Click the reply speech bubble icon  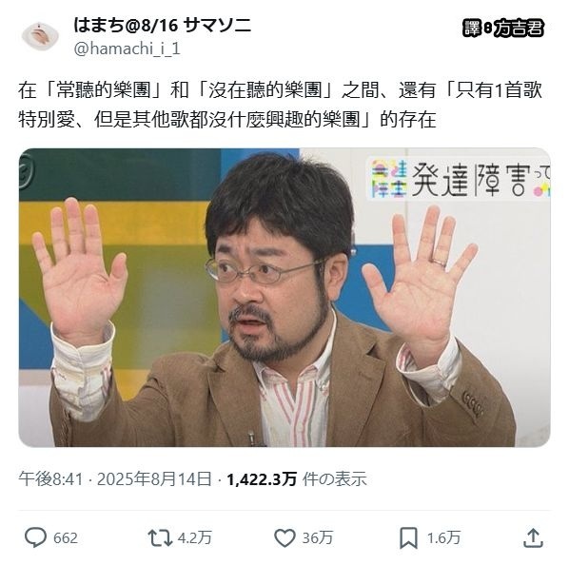(35, 537)
